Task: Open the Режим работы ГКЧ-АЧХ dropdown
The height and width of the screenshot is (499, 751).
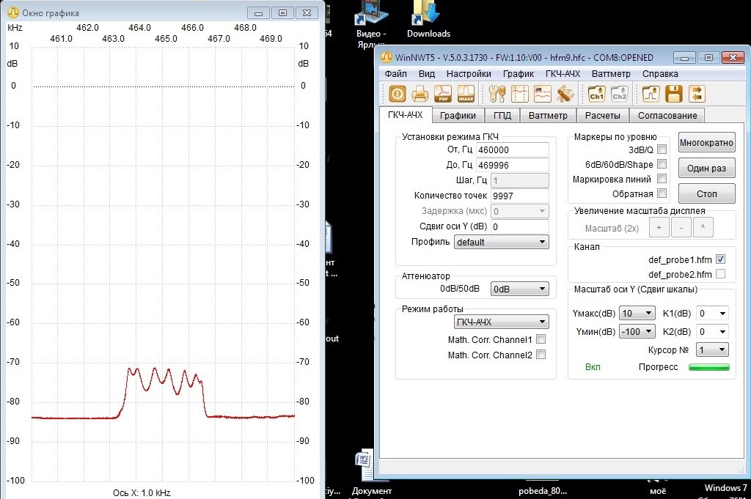Action: 502,322
